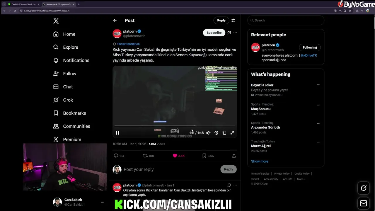
Task: Click the Grok icon on the main post
Action: click(x=229, y=33)
